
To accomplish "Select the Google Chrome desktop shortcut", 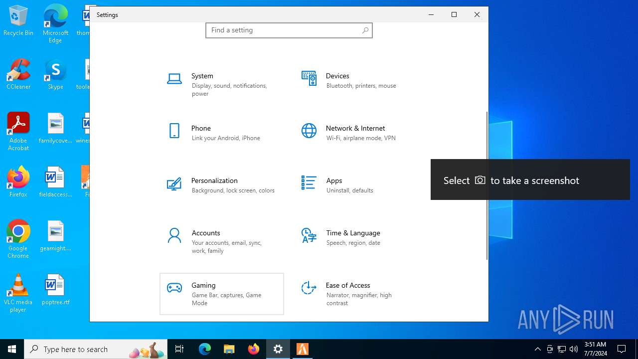I will pos(18,239).
